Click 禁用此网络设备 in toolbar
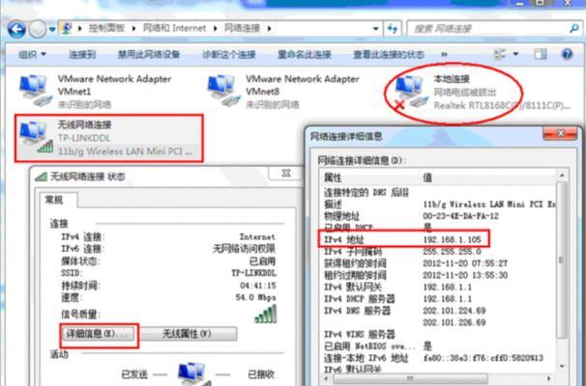The width and height of the screenshot is (586, 386). tap(149, 55)
